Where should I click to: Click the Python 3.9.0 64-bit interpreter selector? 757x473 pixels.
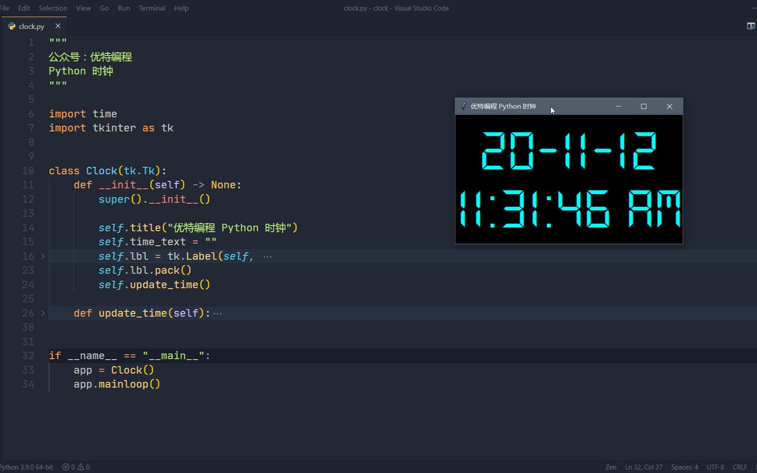coord(26,467)
